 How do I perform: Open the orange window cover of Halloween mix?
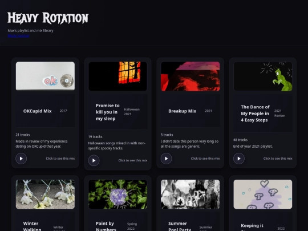point(117,76)
